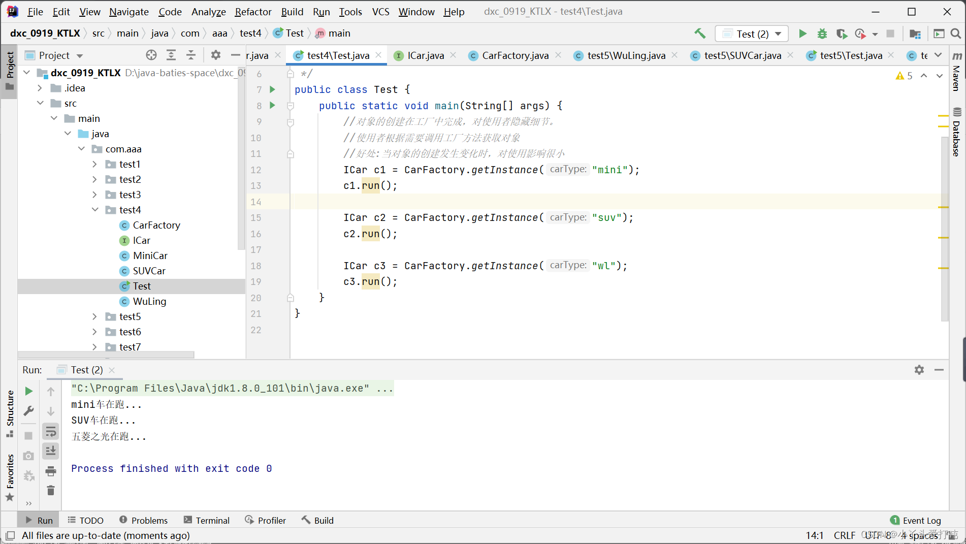Open the Project view selector dropdown
966x544 pixels.
click(x=79, y=55)
